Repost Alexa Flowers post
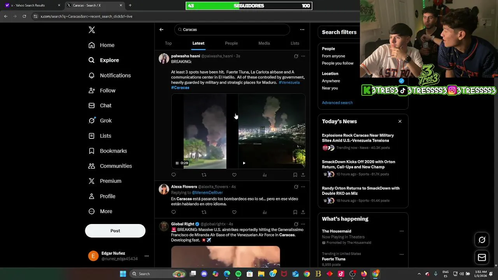This screenshot has width=498, height=280. pyautogui.click(x=204, y=212)
